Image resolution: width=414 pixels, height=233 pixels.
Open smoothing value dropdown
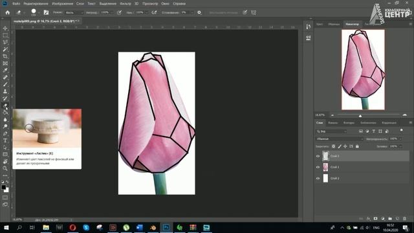click(192, 12)
